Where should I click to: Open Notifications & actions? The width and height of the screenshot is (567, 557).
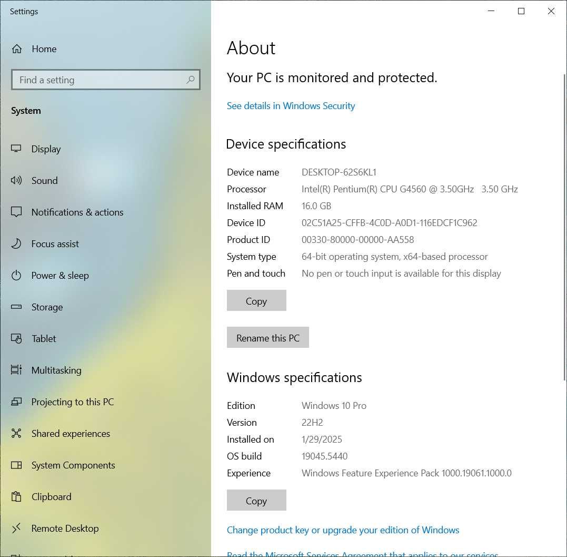pyautogui.click(x=106, y=212)
